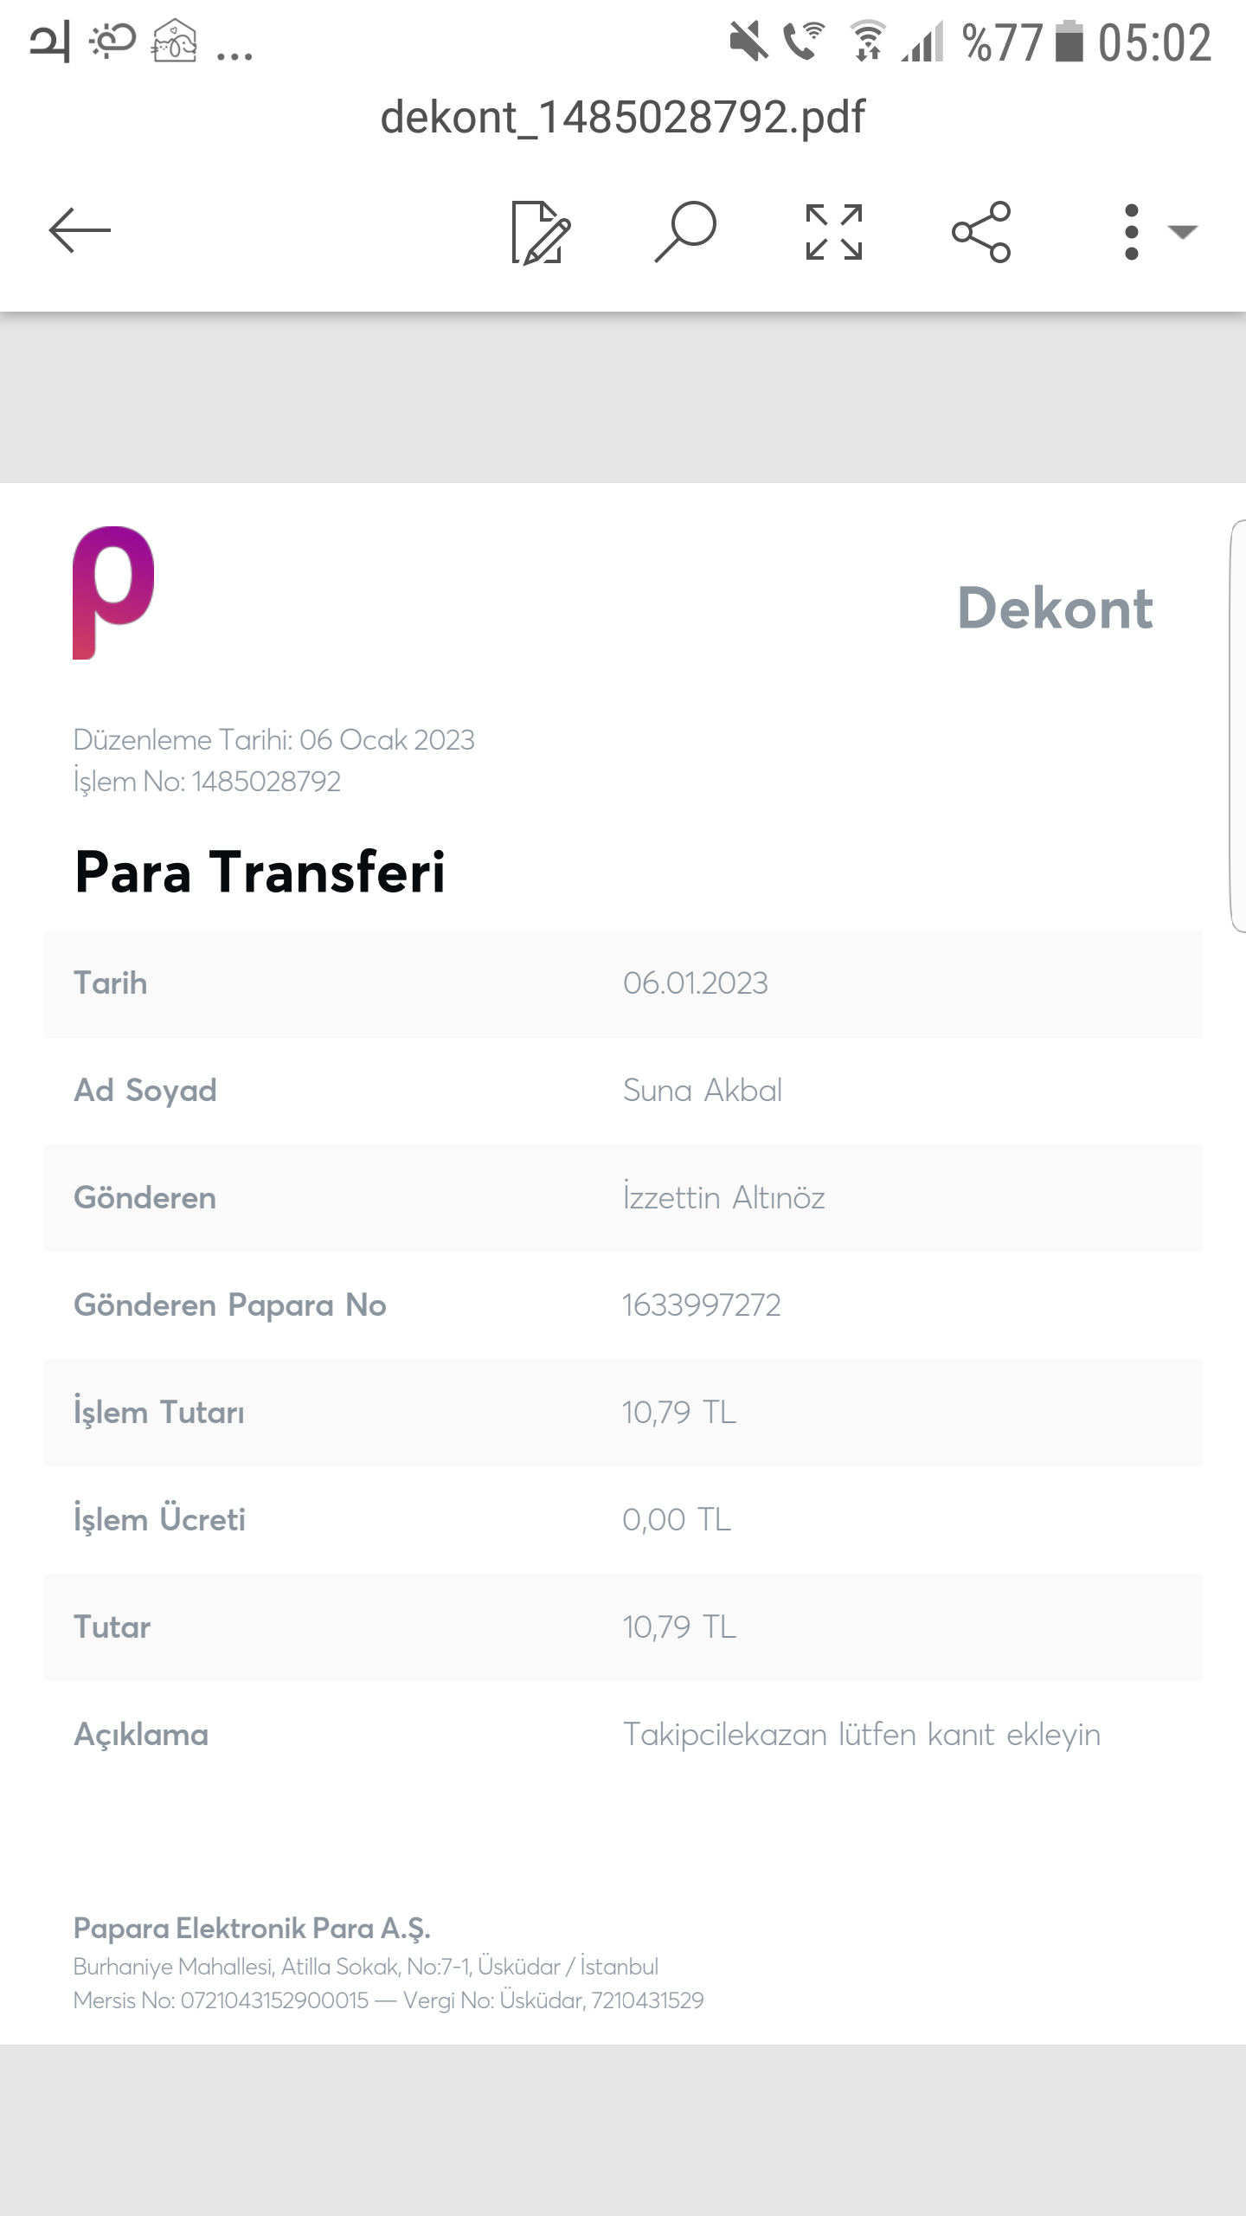Tap the weather icon in status bar

[x=112, y=42]
